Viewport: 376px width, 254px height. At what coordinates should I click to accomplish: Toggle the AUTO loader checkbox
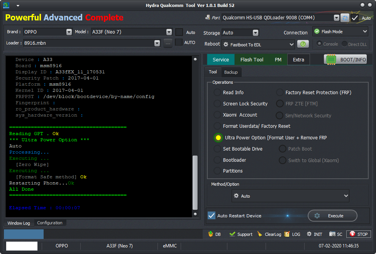[179, 42]
